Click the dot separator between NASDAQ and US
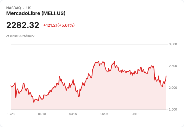This screenshot has width=184, height=127. [24, 8]
